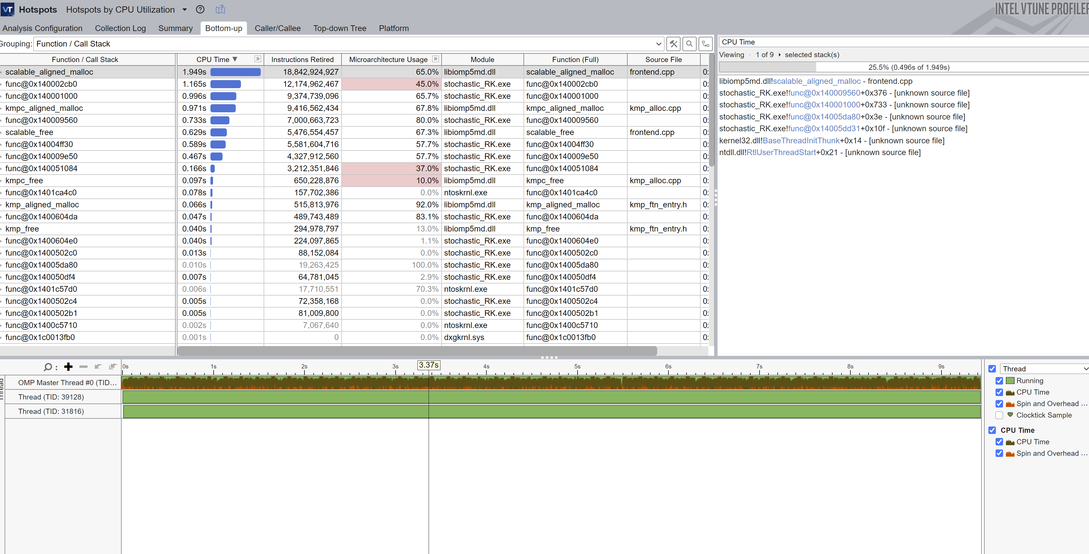Show next stack with right arrow
The width and height of the screenshot is (1089, 554).
click(780, 55)
